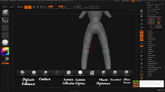Select the Clay brush

pyautogui.click(x=22, y=73)
